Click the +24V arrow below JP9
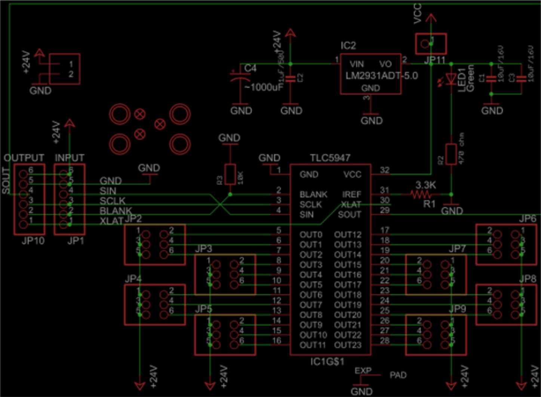Image resolution: width=541 pixels, height=397 pixels. pyautogui.click(x=451, y=386)
